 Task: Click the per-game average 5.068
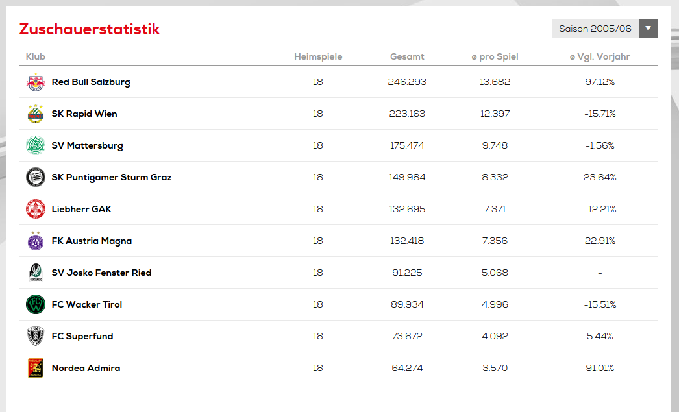coord(495,273)
